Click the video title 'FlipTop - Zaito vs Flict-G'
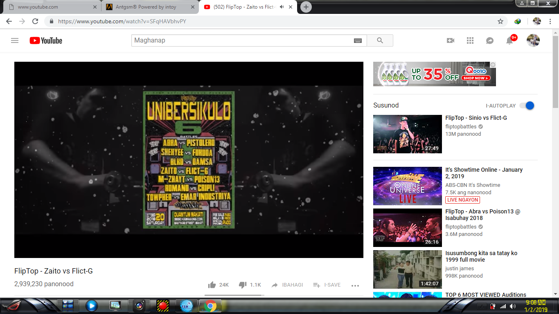This screenshot has height=314, width=559. pos(54,271)
